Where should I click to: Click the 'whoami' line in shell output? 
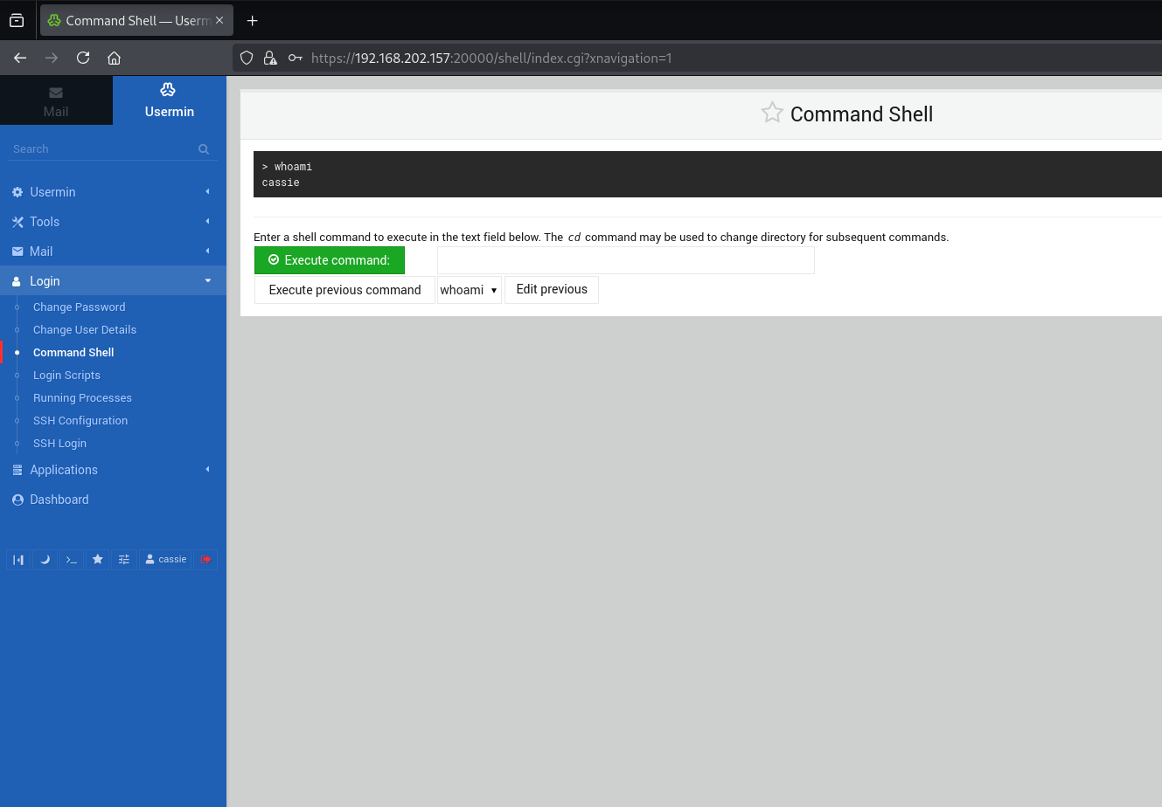point(287,167)
